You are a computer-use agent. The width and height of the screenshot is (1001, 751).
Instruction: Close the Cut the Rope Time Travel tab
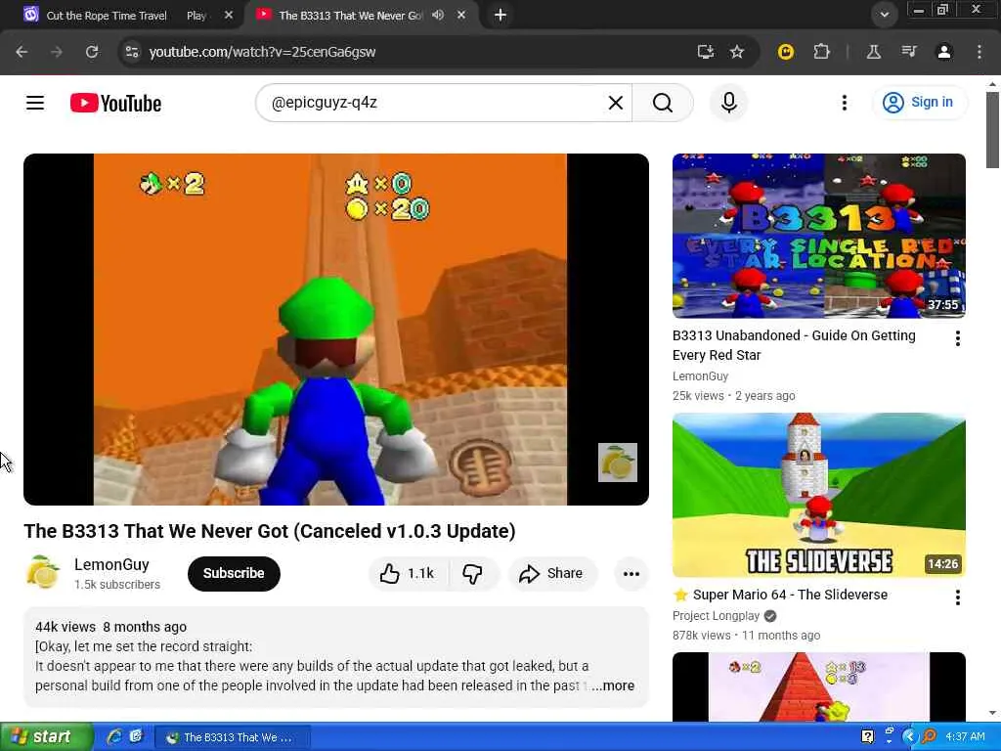click(229, 16)
